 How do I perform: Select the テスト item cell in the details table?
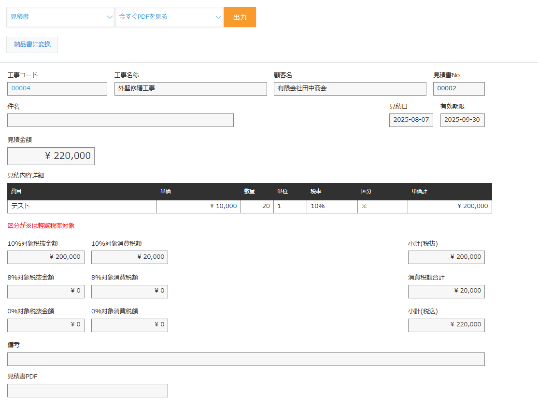point(82,206)
